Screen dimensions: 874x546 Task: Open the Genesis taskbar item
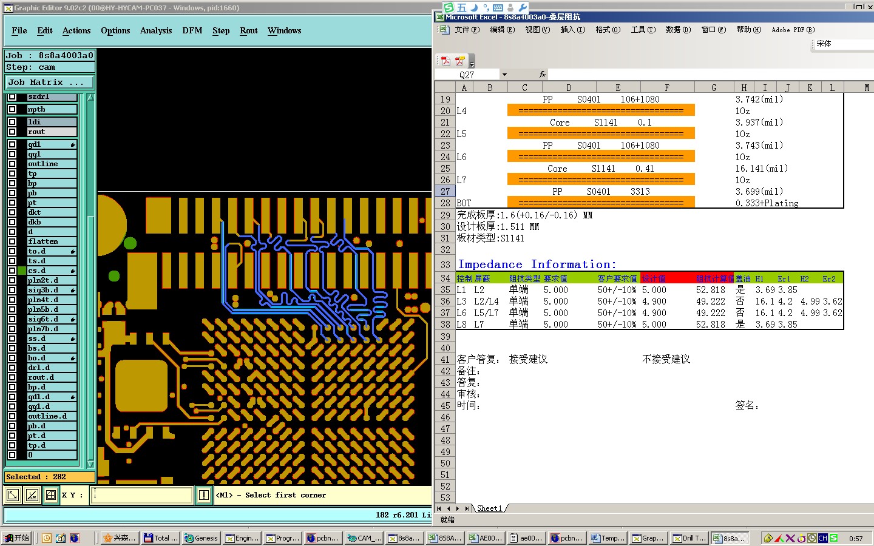[201, 538]
